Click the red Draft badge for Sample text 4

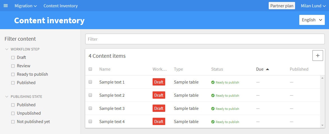159,121
